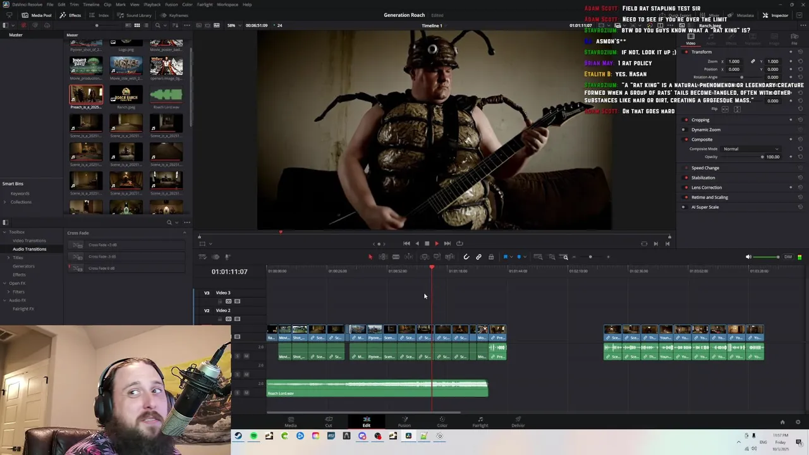Toggle the Stabilization section switch
The image size is (809, 455).
point(686,178)
